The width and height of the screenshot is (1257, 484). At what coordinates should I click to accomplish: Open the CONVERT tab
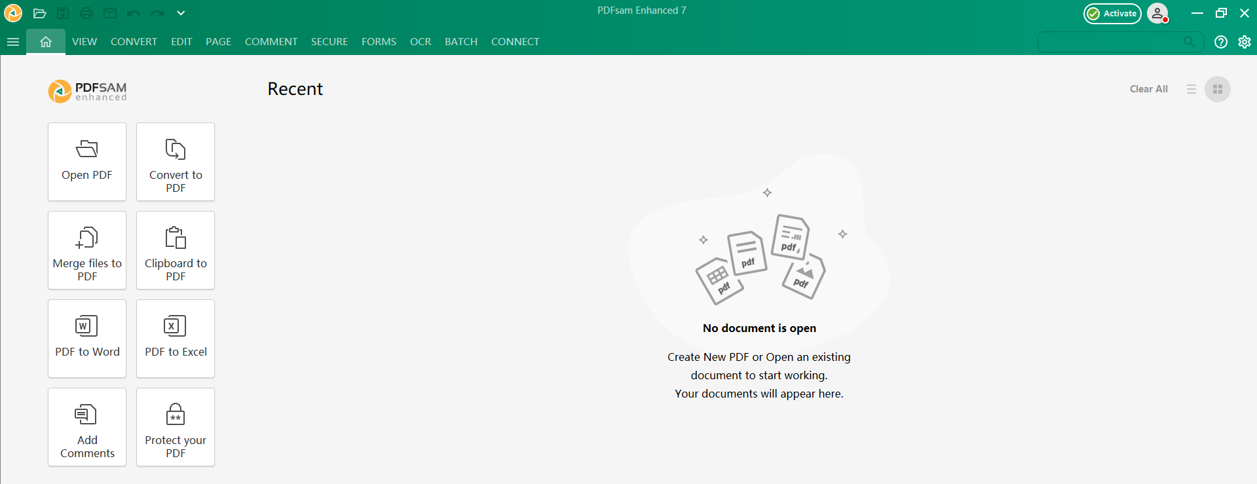click(134, 42)
